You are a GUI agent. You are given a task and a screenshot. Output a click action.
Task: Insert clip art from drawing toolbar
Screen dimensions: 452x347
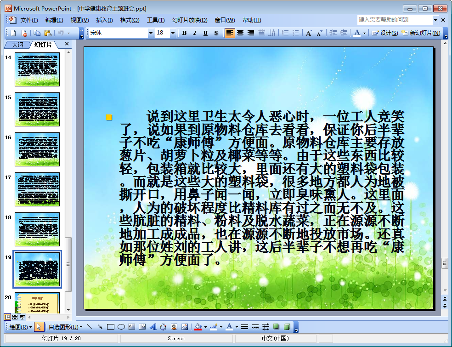tap(174, 327)
